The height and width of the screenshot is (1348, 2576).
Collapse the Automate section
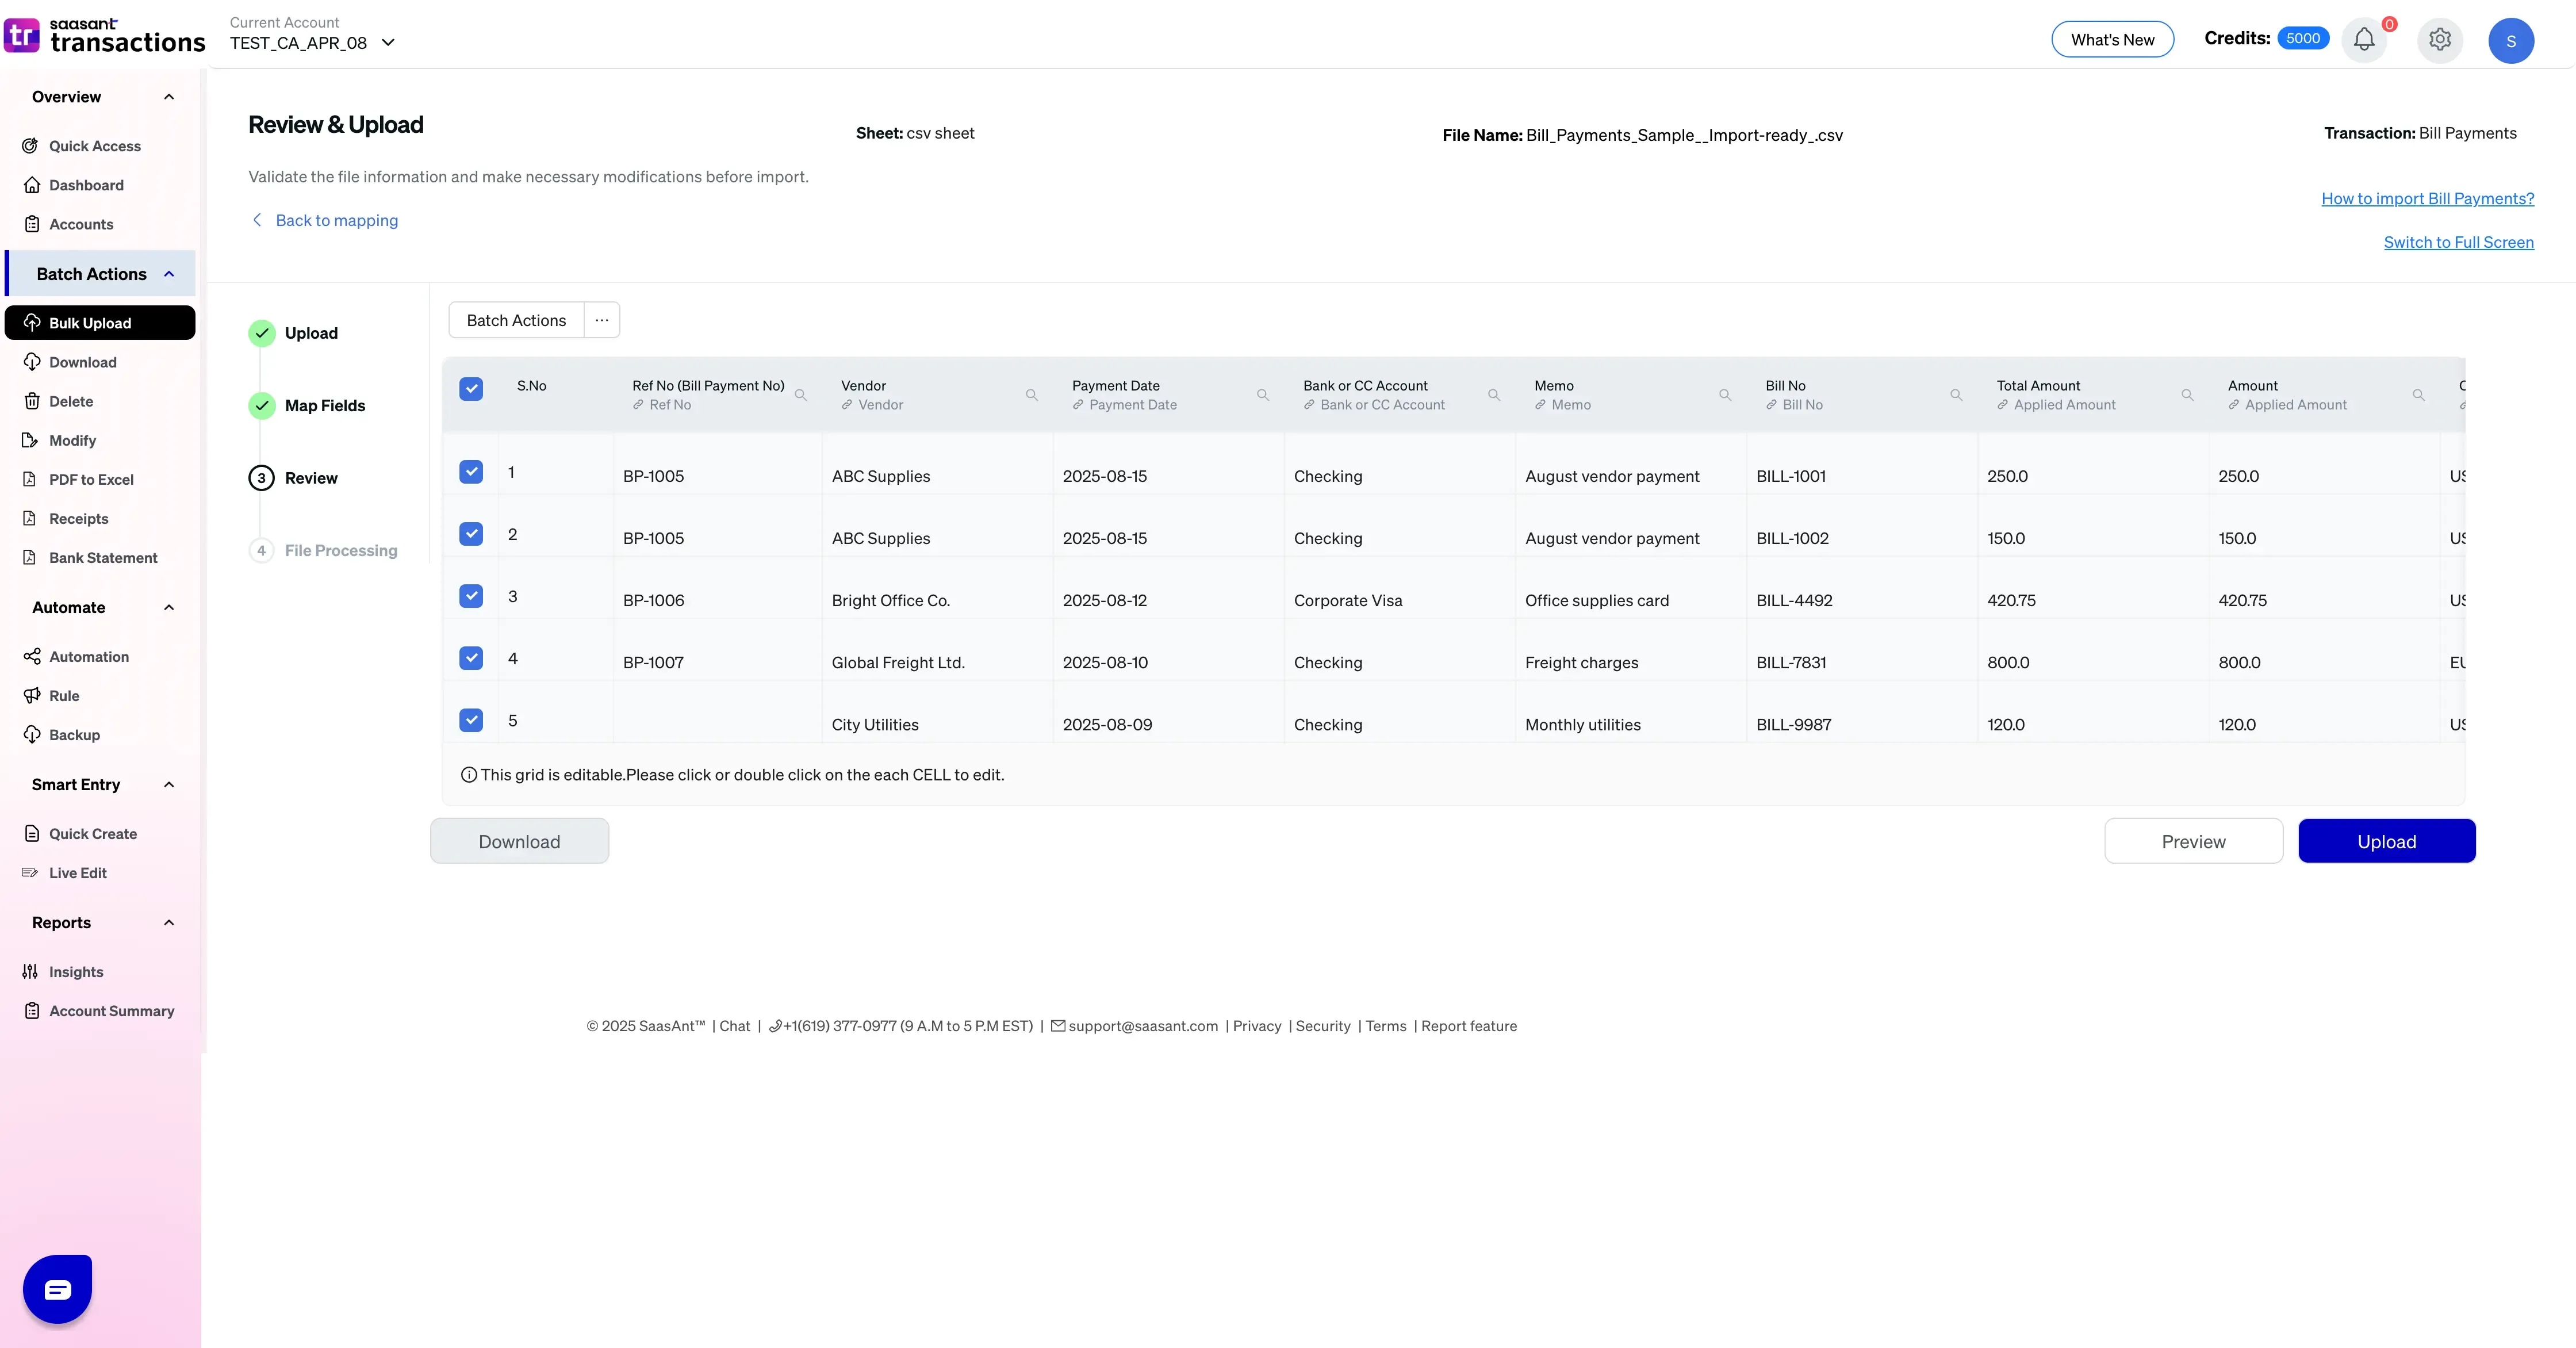[169, 607]
